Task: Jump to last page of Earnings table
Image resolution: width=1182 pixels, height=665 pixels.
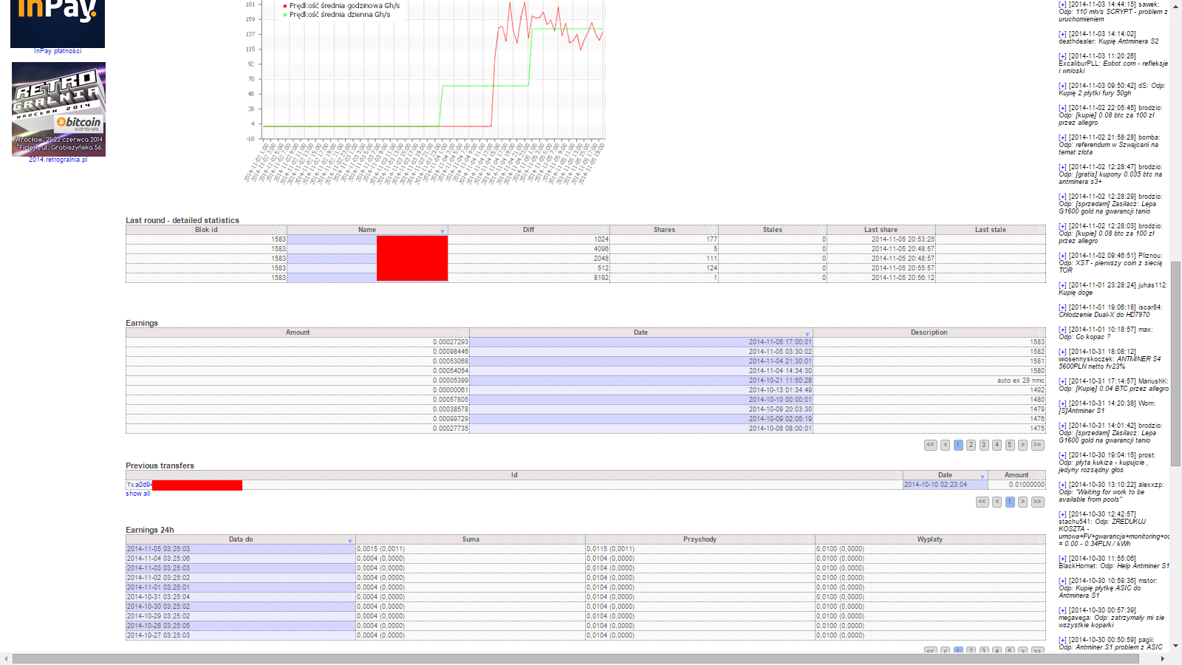Action: tap(1037, 445)
